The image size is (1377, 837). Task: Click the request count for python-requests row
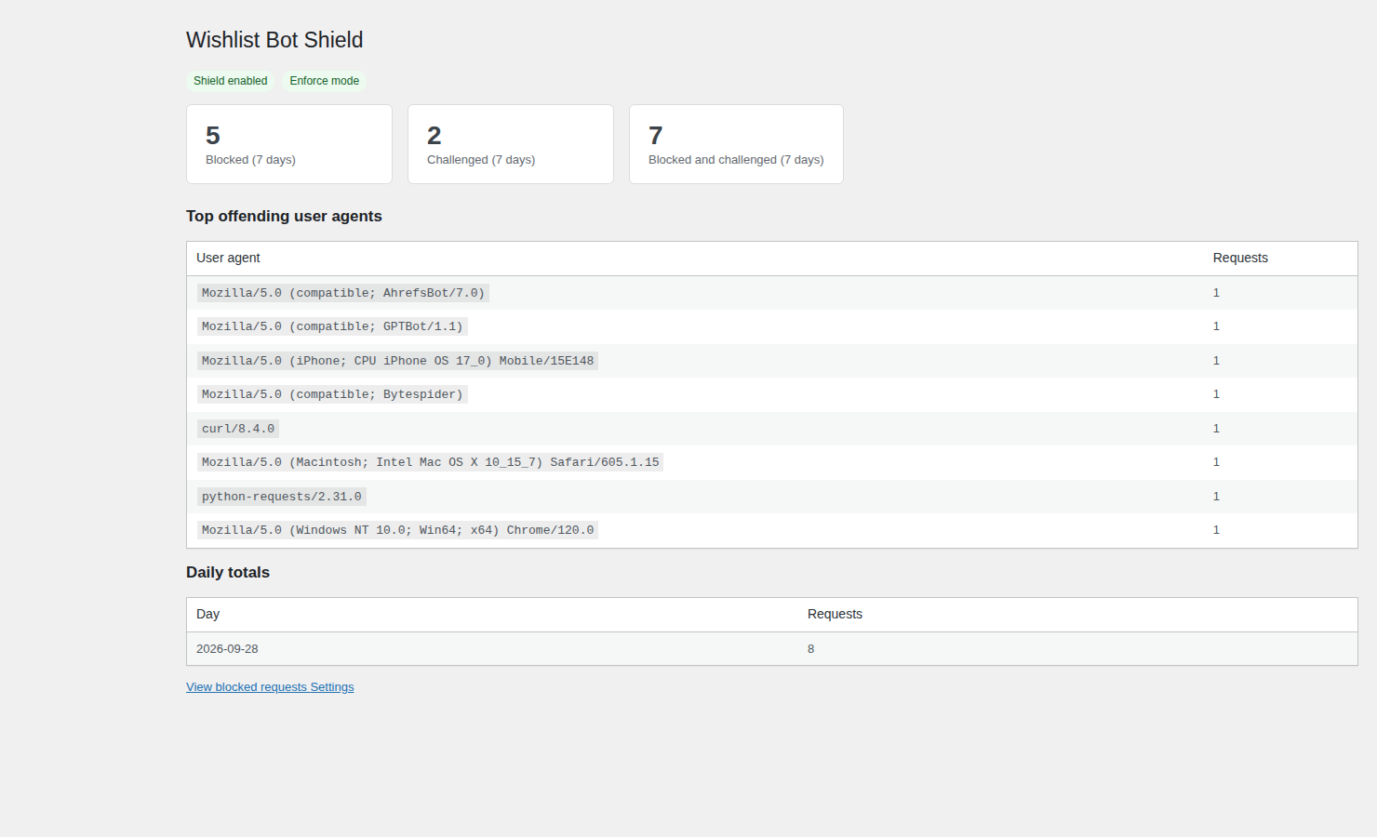pos(1216,497)
